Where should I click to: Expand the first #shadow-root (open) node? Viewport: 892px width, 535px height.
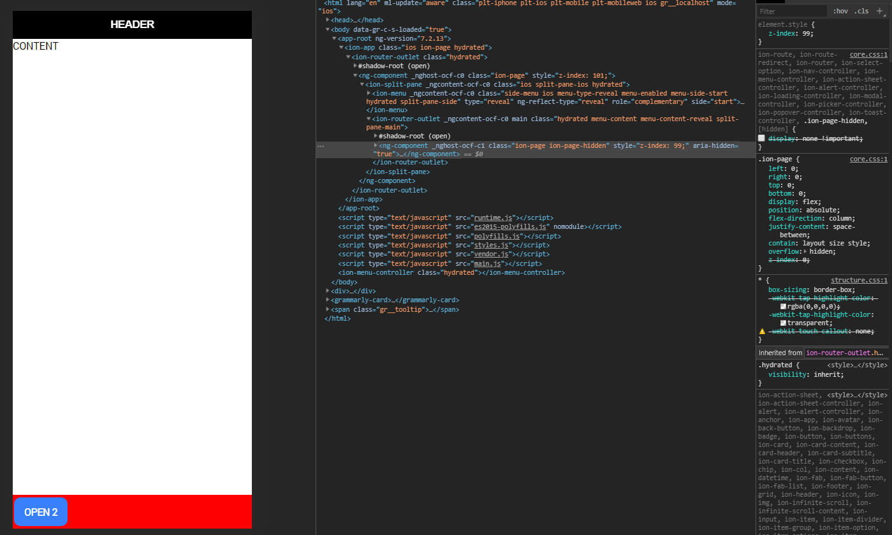pos(355,66)
